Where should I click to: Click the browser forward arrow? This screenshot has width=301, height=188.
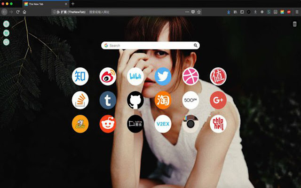(11, 12)
